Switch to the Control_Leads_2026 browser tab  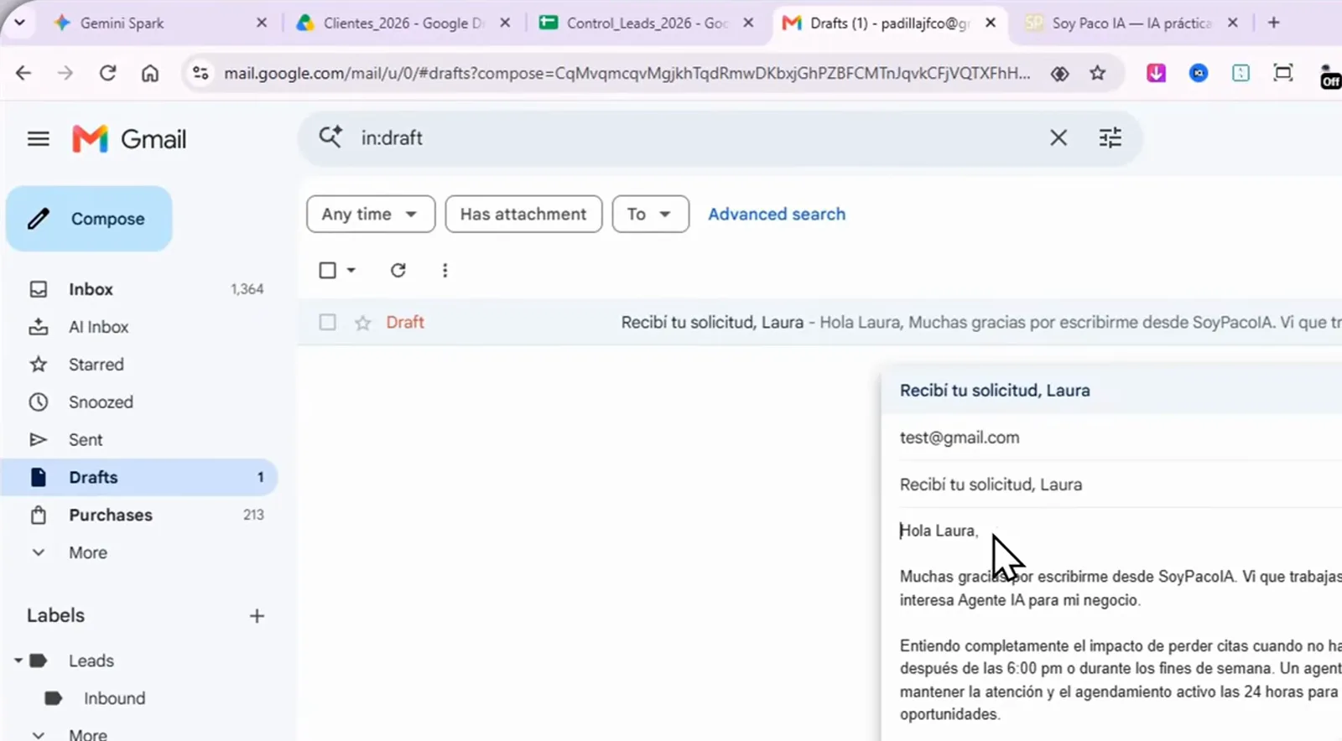(x=646, y=23)
